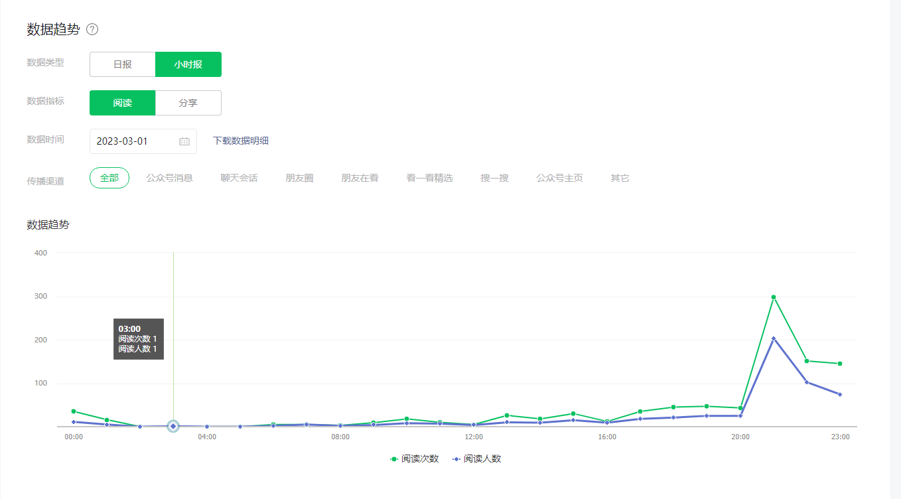Click the 数据指标 field label

(46, 102)
